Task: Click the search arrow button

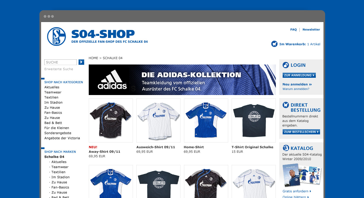Action: (81, 62)
